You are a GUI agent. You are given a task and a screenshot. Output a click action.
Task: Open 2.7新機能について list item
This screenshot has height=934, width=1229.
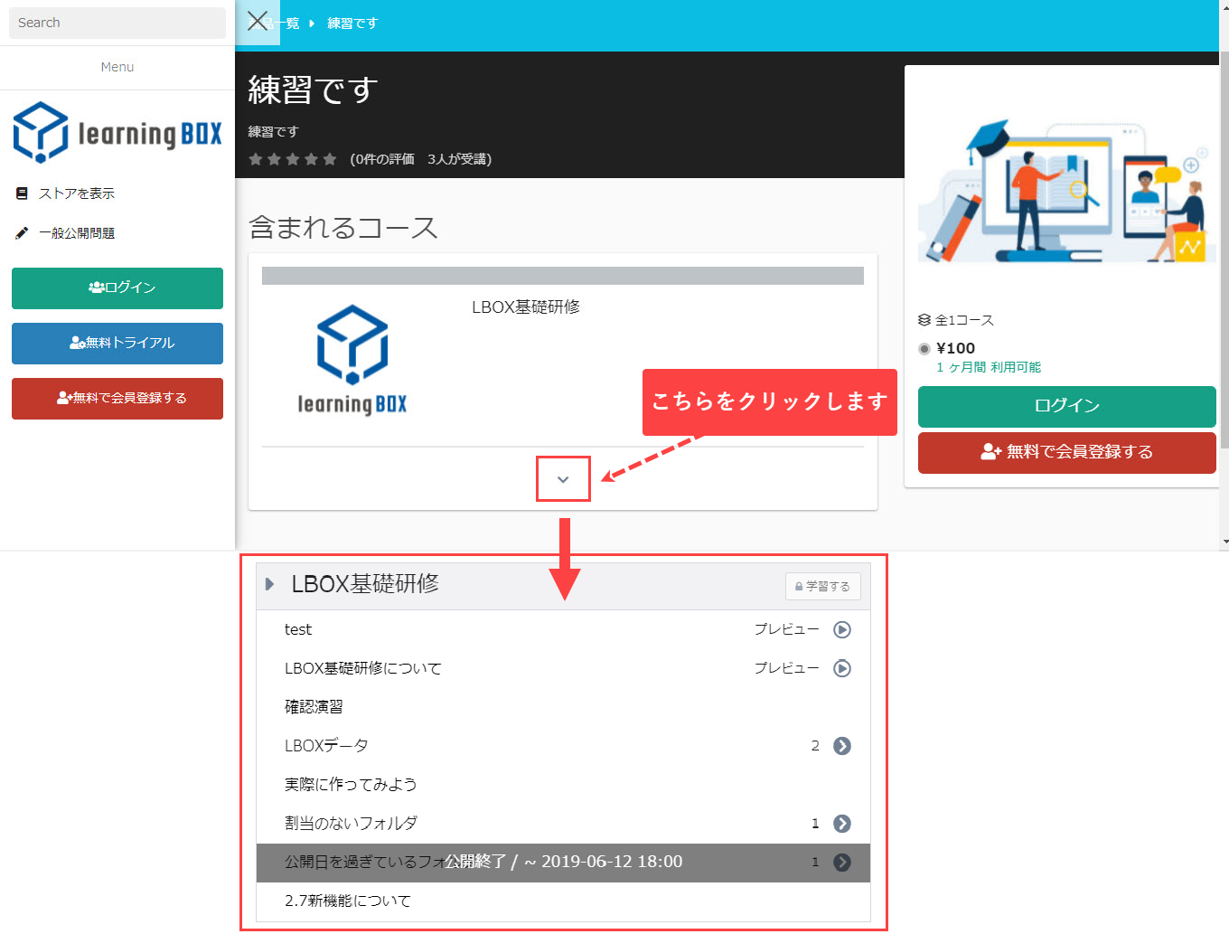pyautogui.click(x=348, y=901)
